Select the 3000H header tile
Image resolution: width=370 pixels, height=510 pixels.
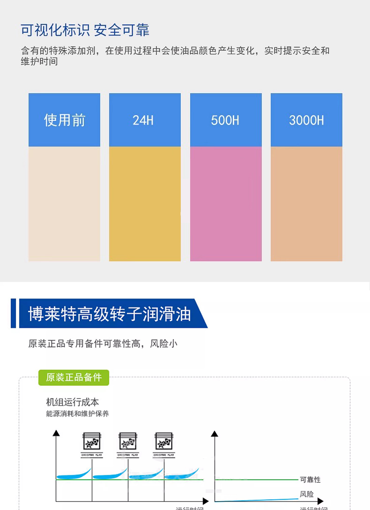pyautogui.click(x=307, y=120)
